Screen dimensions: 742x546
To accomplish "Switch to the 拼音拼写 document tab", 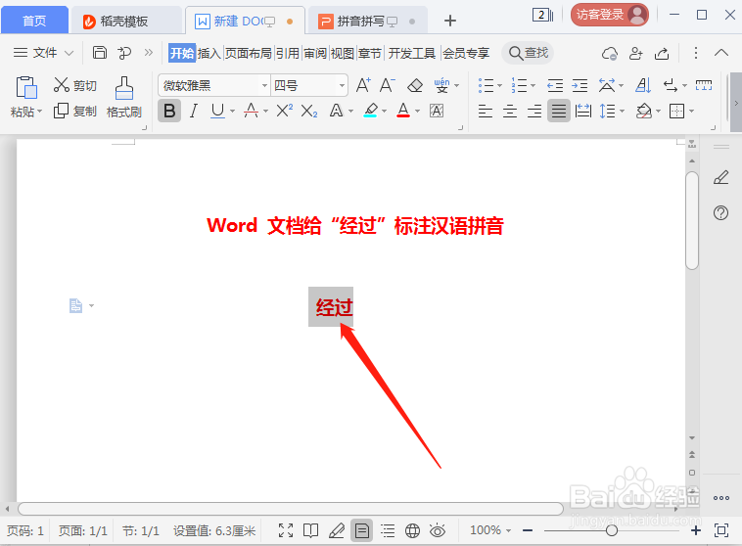I will tap(368, 22).
